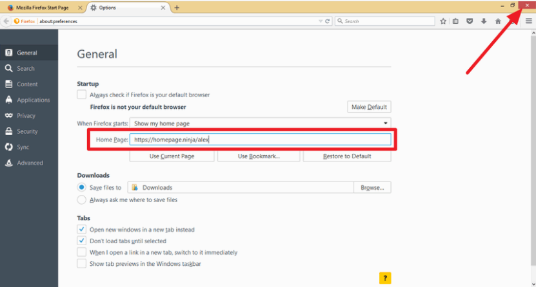Click Restore to Default button
This screenshot has width=536, height=287.
pos(347,156)
